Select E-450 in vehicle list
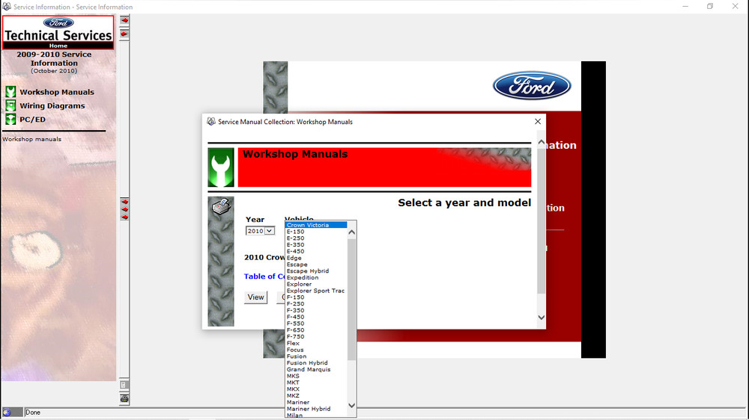This screenshot has height=420, width=749. coord(316,251)
